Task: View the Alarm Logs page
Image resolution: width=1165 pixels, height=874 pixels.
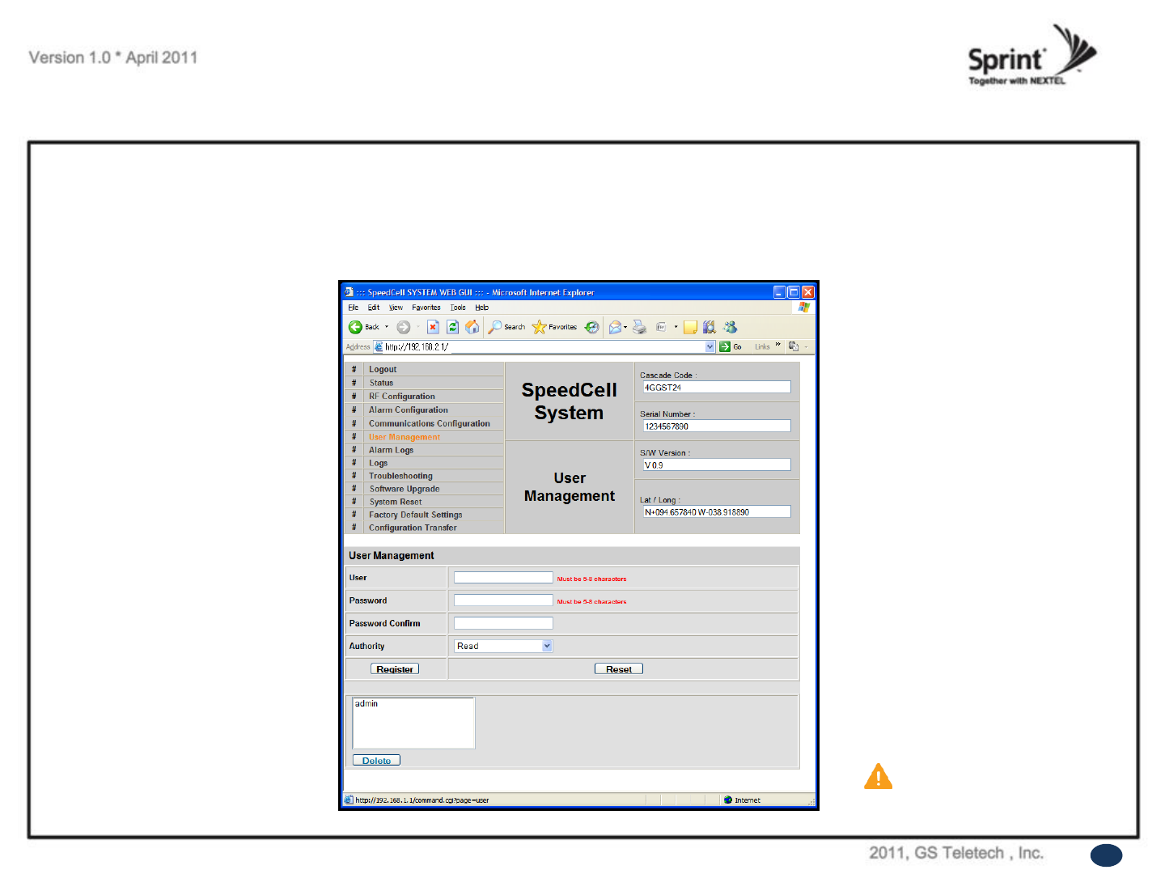Action: (392, 450)
